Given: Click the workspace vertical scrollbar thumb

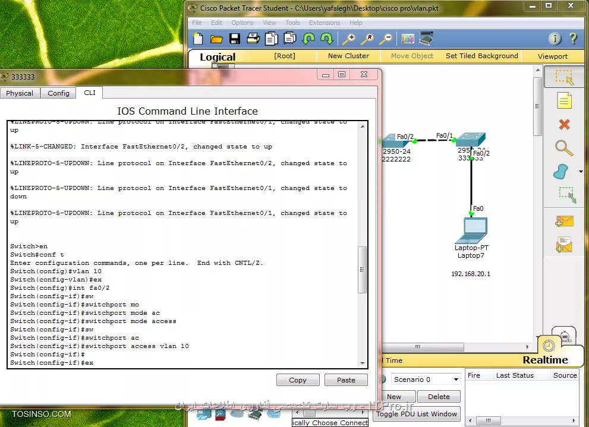Looking at the screenshot, I should 537,106.
